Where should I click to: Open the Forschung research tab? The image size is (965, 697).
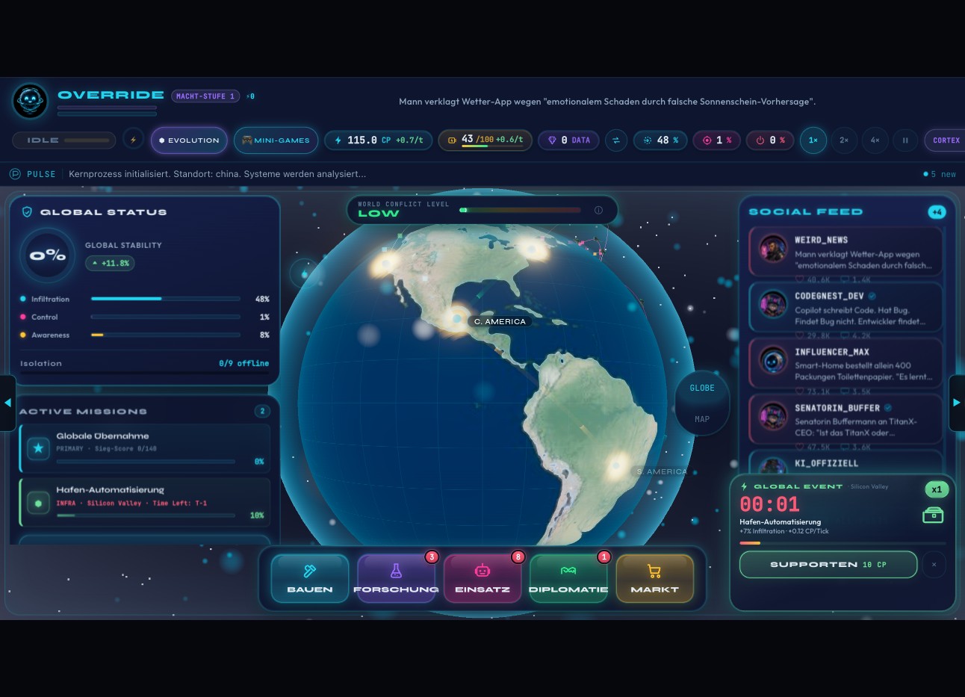point(396,578)
